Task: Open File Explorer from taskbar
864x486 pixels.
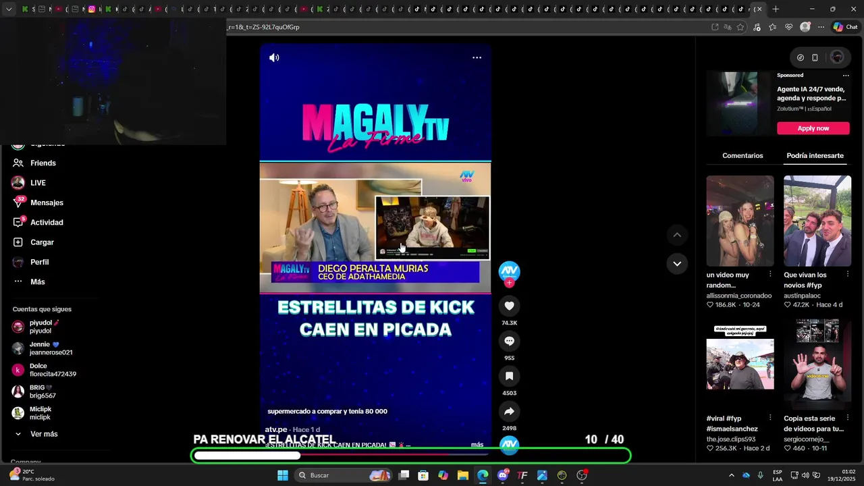Action: pyautogui.click(x=463, y=475)
